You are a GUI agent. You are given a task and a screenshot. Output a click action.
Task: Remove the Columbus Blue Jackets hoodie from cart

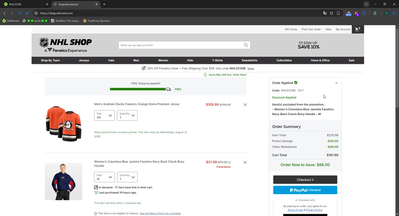pyautogui.click(x=245, y=162)
